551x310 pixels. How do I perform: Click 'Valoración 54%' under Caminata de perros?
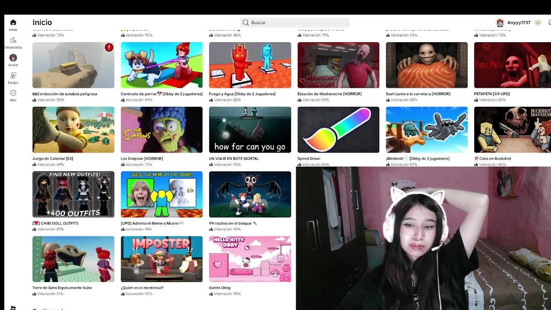click(x=136, y=100)
